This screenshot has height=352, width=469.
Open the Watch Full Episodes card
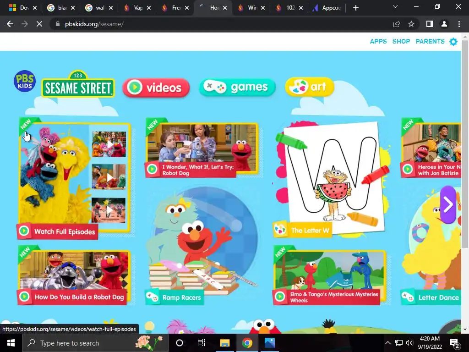74,178
